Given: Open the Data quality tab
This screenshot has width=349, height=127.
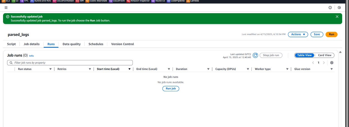Looking at the screenshot, I should tap(71, 44).
